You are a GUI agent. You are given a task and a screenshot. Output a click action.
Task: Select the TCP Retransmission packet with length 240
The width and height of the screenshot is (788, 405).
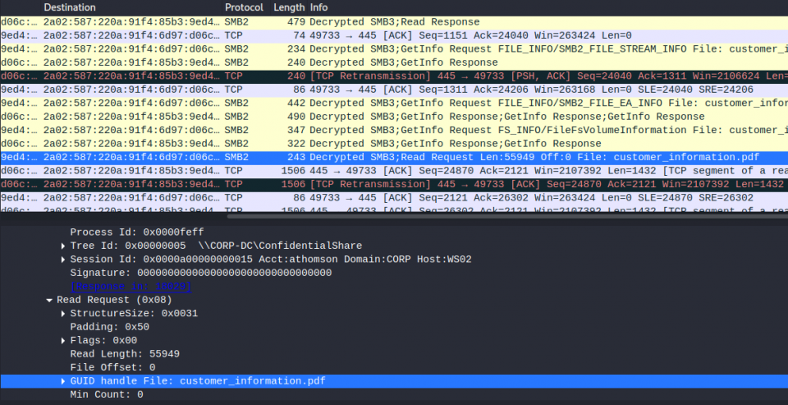click(394, 76)
